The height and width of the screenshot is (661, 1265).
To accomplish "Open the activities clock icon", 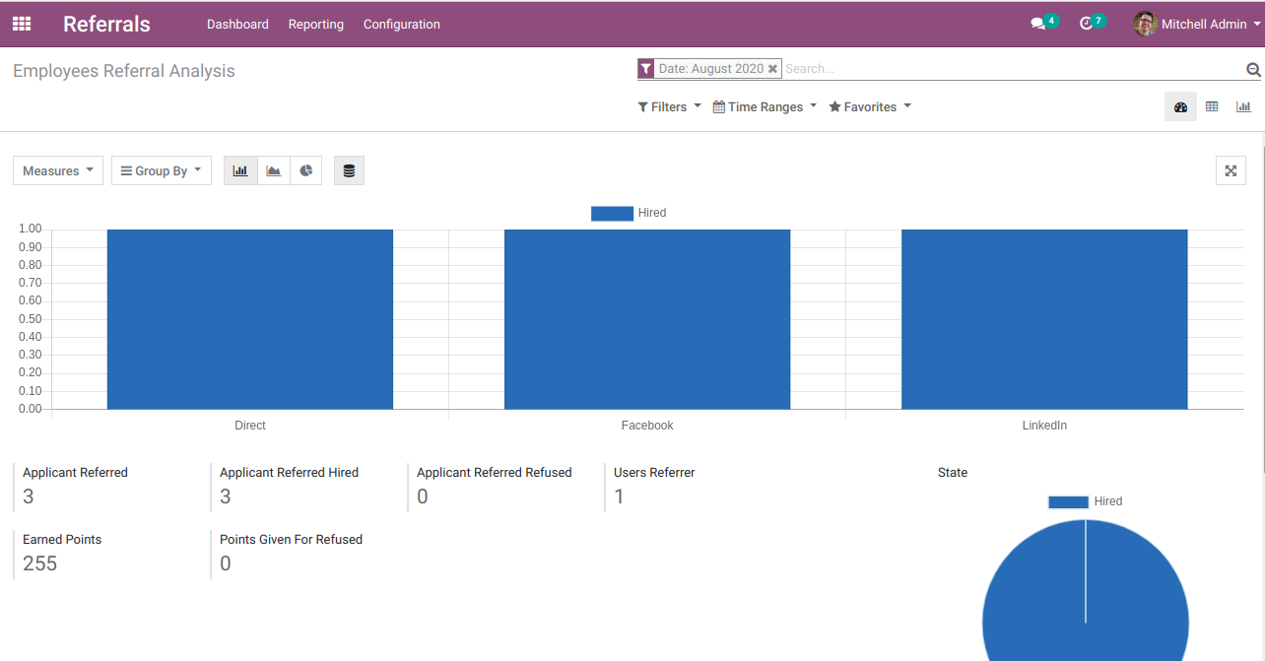I will (1086, 24).
